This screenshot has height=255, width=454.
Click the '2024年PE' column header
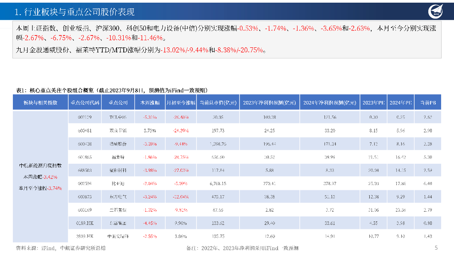pyautogui.click(x=401, y=103)
